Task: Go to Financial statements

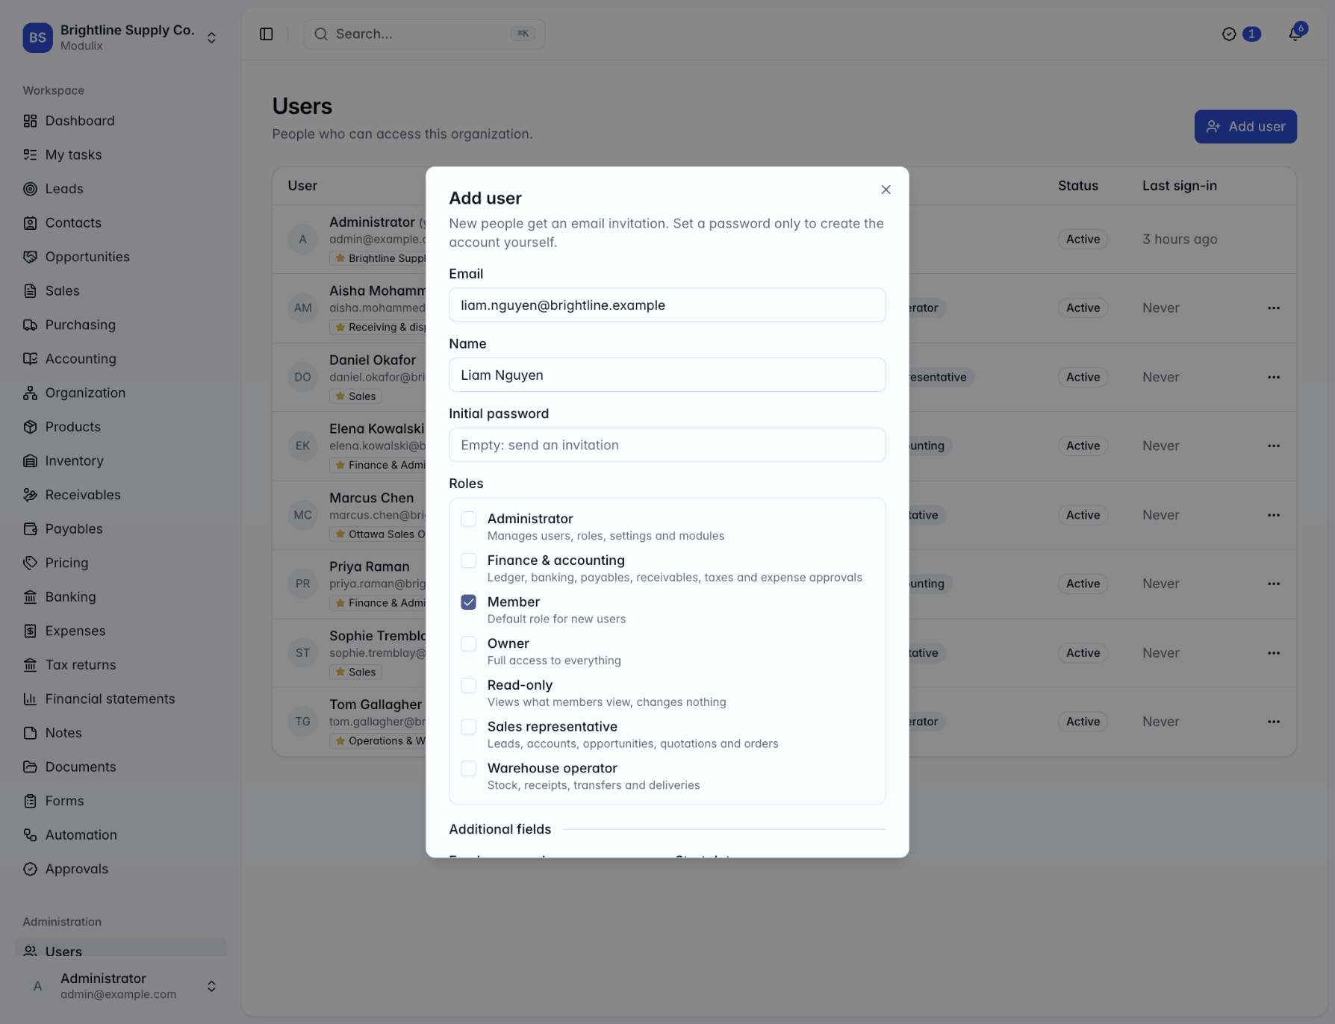Action: point(121,699)
